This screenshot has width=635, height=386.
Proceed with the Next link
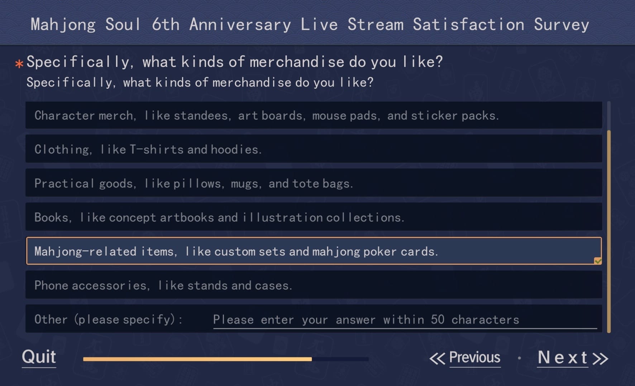tap(562, 357)
